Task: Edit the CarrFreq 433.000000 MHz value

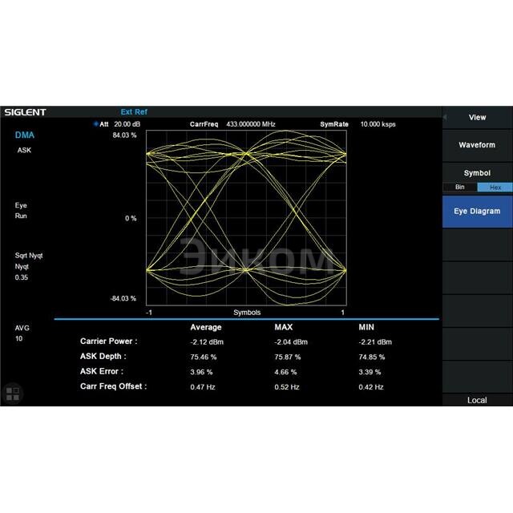Action: click(x=250, y=124)
